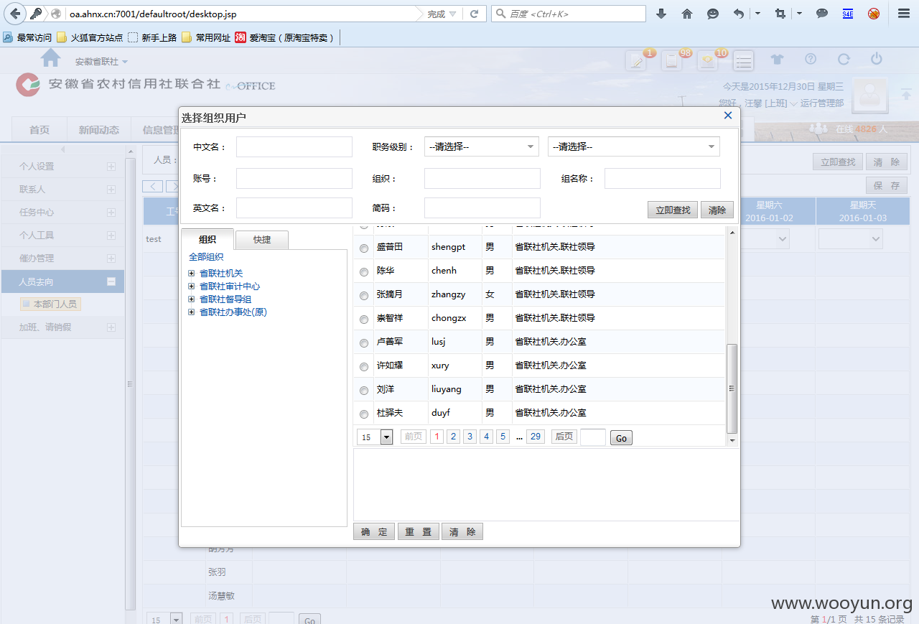Open 本部门人员 sidebar item
Image resolution: width=919 pixels, height=624 pixels.
(50, 304)
